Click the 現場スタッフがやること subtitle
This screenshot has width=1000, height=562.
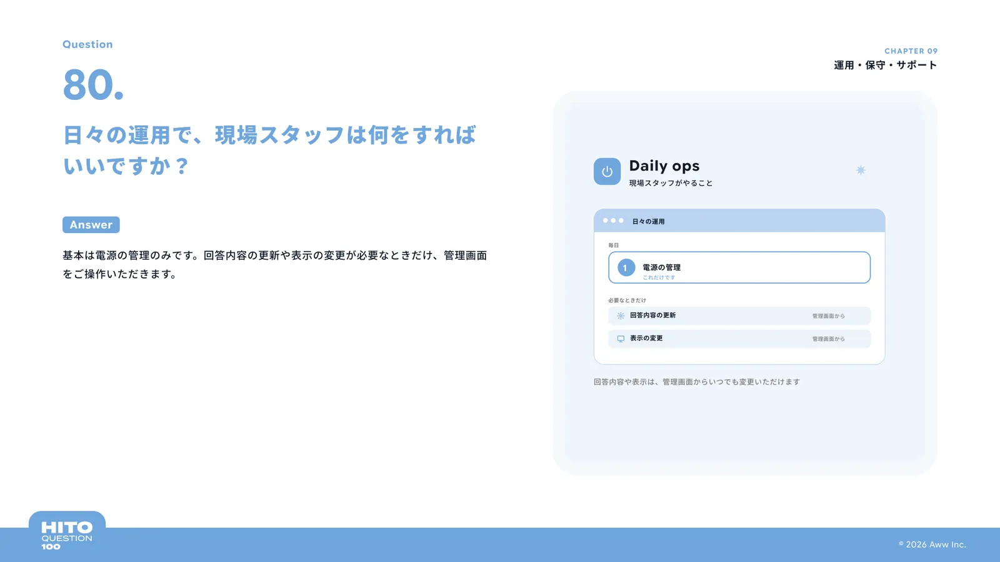click(671, 183)
